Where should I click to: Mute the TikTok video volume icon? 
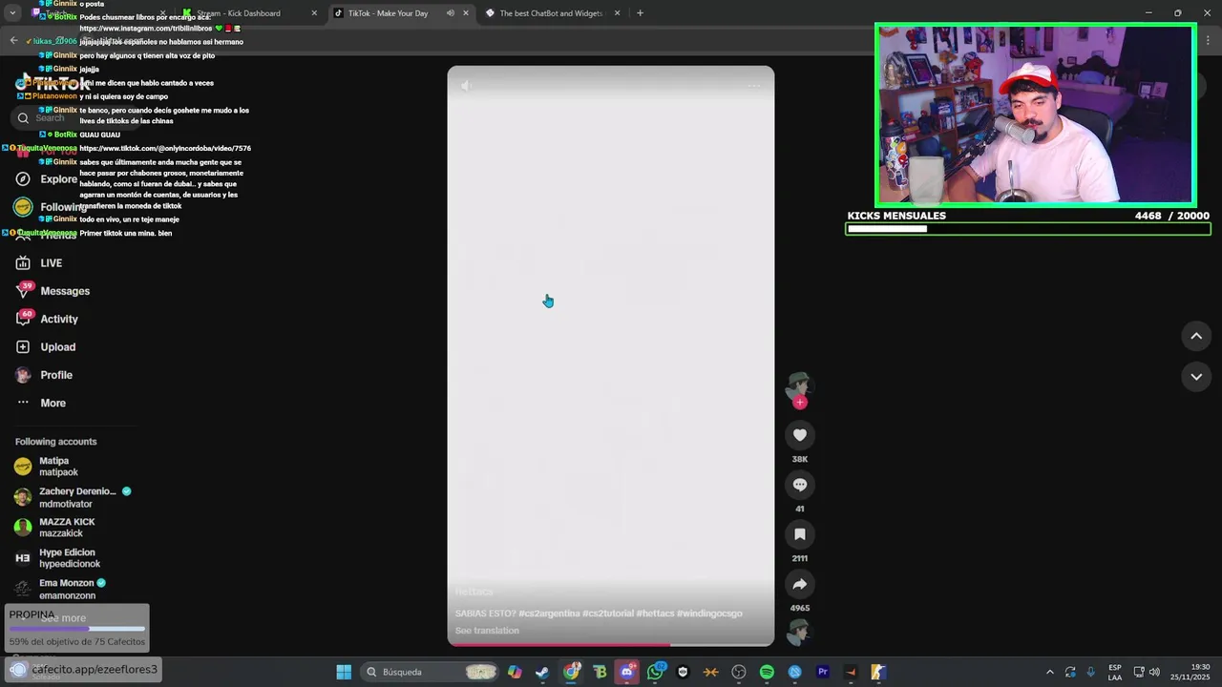pos(466,86)
